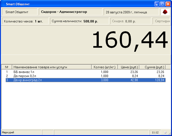
Task: Click the Скидка 0,00 р. field
Action: click(x=131, y=21)
